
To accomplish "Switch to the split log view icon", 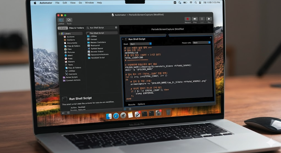I will [130, 109].
